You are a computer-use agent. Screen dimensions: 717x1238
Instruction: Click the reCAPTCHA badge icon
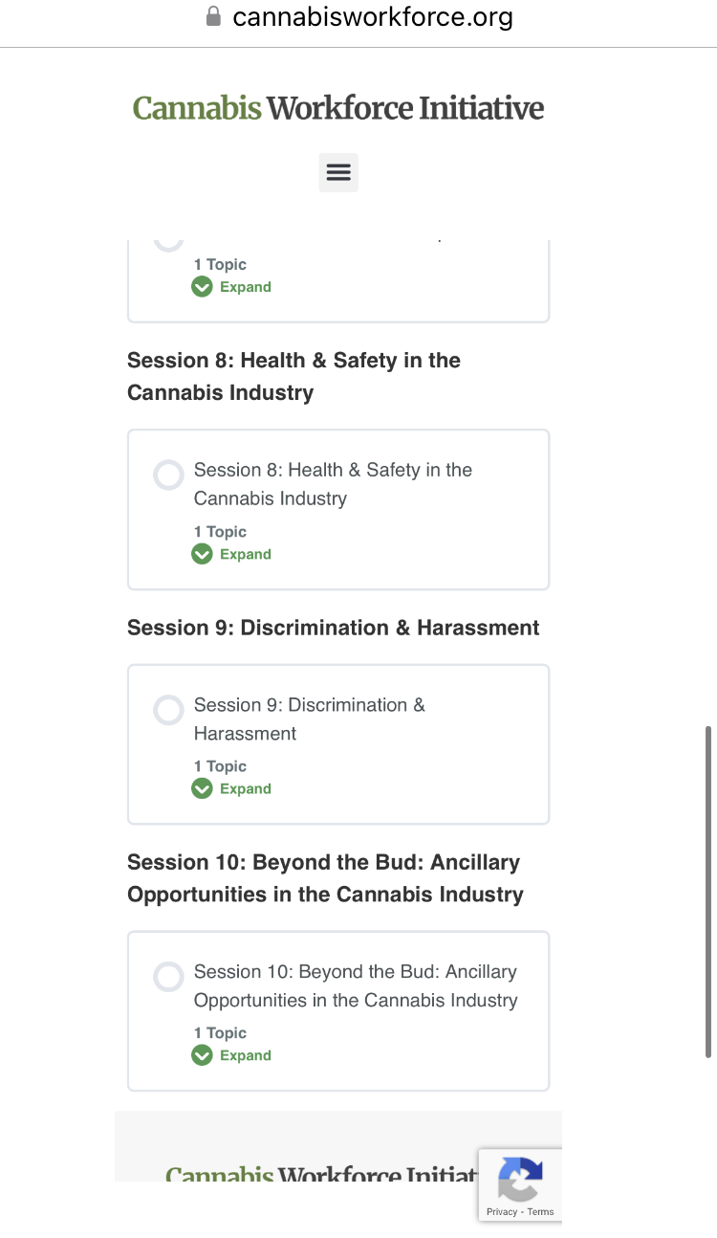pos(520,1180)
